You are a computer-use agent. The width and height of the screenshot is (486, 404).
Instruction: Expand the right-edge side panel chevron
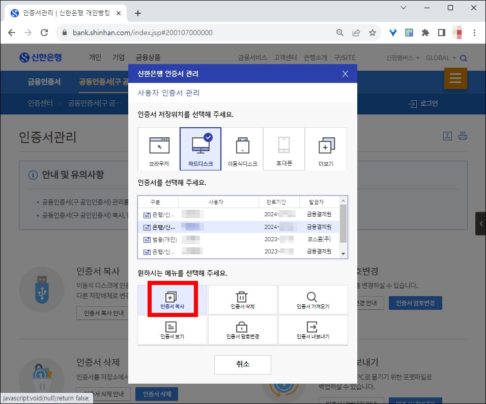pyautogui.click(x=480, y=223)
